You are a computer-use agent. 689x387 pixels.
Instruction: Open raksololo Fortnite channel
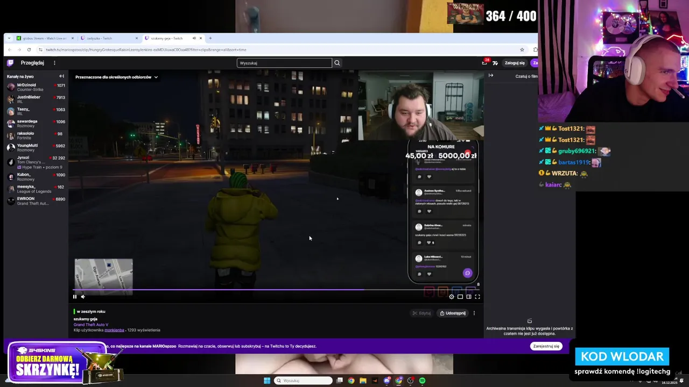(36, 135)
